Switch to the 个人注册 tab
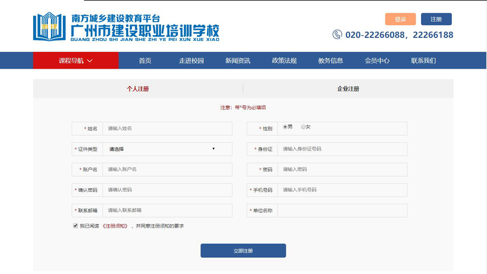 138,89
